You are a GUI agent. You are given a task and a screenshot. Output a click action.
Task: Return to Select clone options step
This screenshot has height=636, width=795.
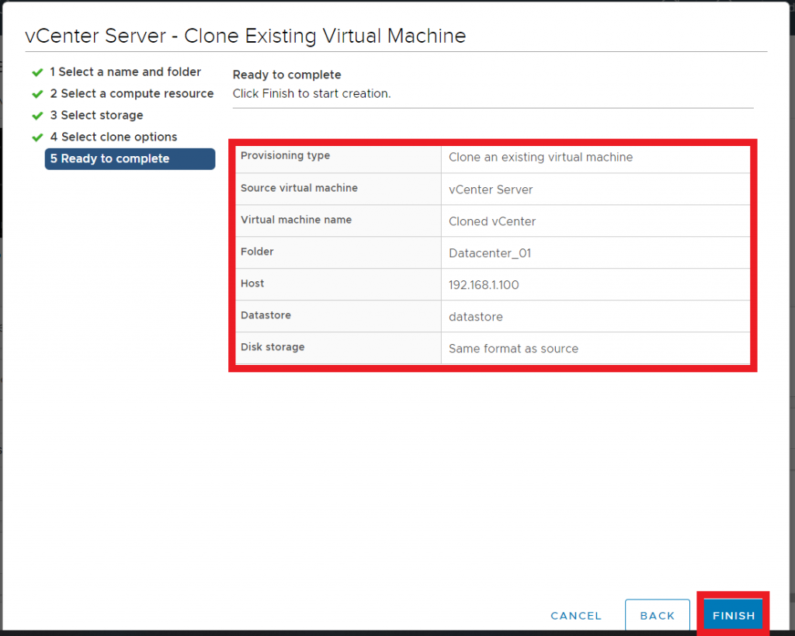pos(113,137)
